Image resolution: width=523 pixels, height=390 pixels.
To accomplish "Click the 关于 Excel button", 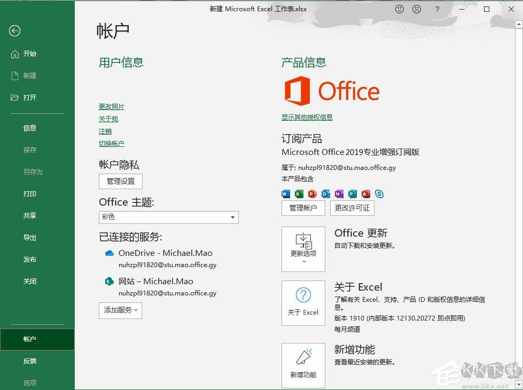I will [x=303, y=303].
